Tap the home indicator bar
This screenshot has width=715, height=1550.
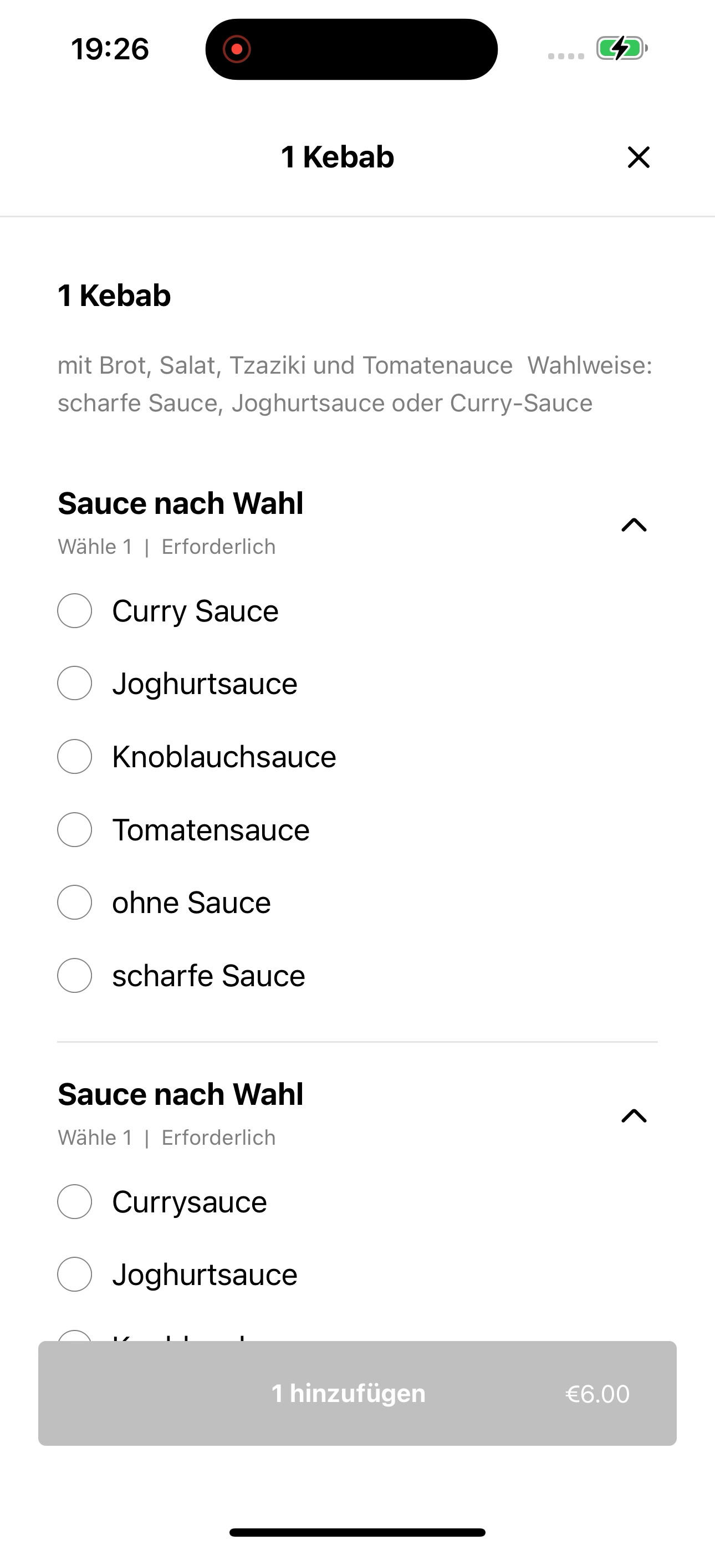point(357,1532)
